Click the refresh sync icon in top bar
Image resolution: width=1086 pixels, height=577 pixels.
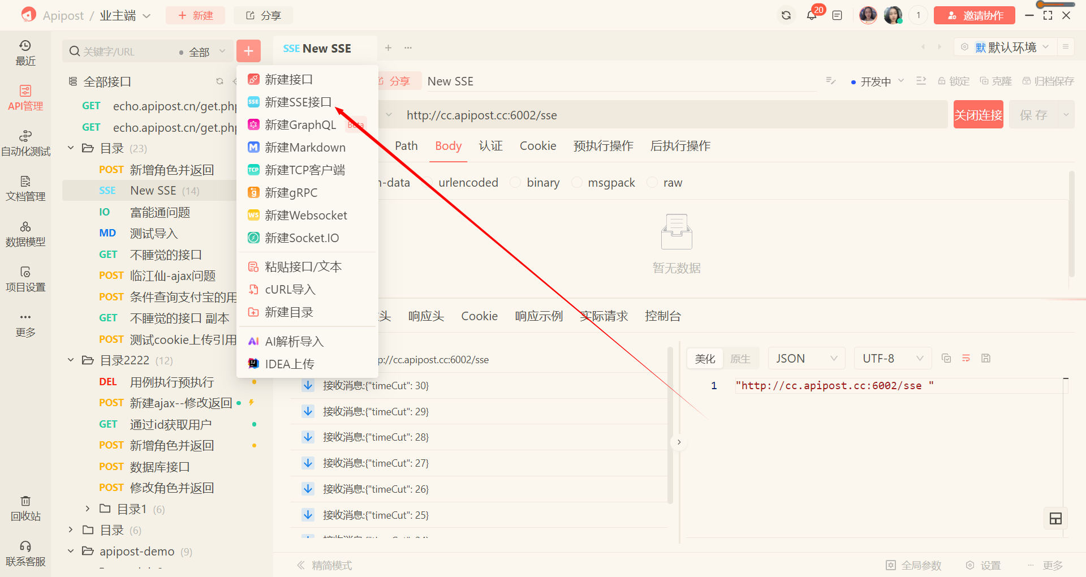pyautogui.click(x=786, y=15)
